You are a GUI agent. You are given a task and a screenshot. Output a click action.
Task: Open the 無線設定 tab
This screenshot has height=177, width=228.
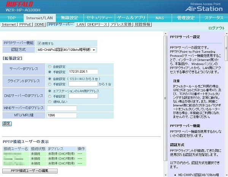pos(70,18)
